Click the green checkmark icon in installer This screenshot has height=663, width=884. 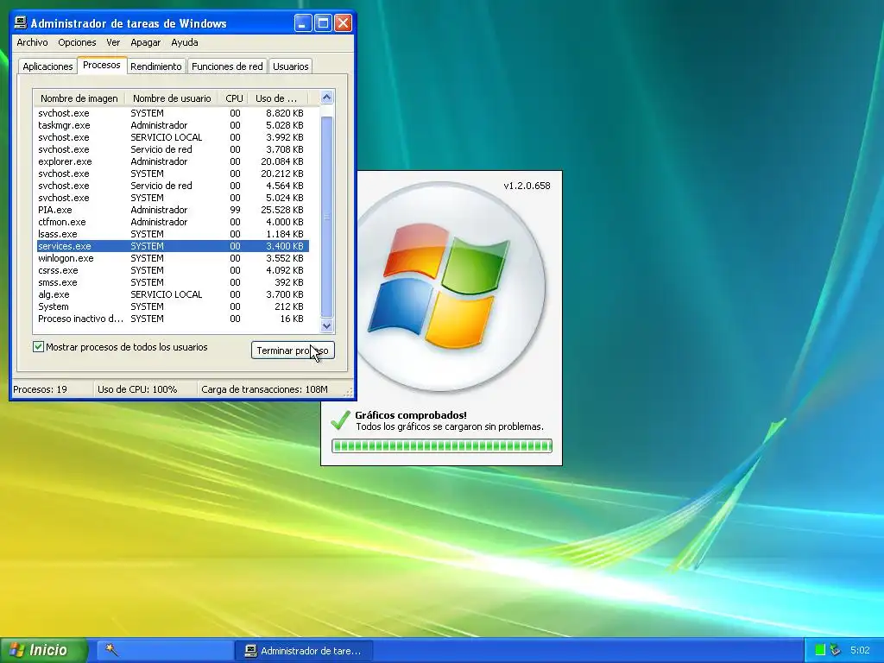[x=340, y=420]
